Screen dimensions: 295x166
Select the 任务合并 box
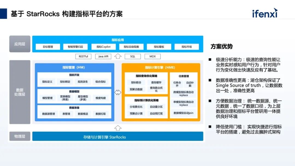tap(177, 84)
